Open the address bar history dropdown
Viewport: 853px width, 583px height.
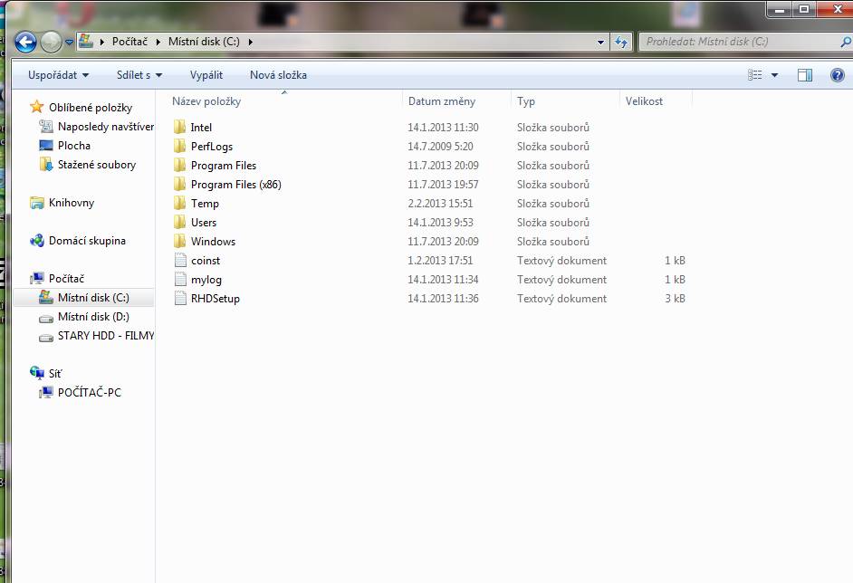tap(600, 42)
